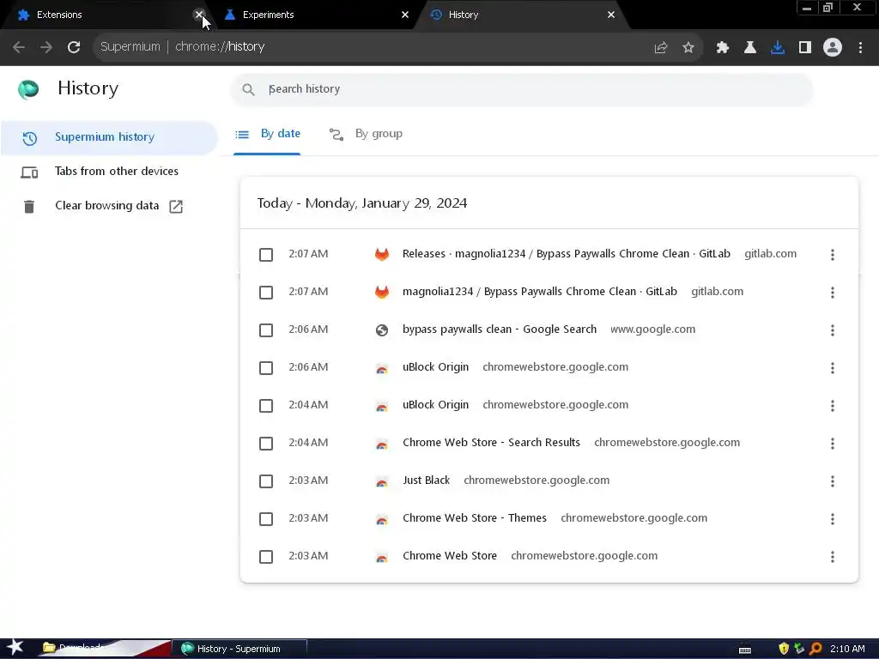The width and height of the screenshot is (879, 659).
Task: Click the orange magnifier tray icon
Action: click(x=815, y=649)
